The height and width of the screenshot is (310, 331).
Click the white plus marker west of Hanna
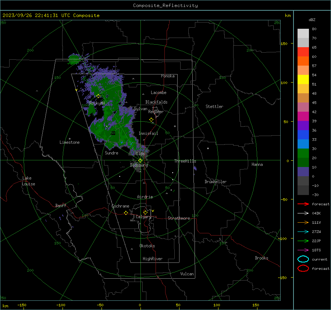(x=208, y=148)
